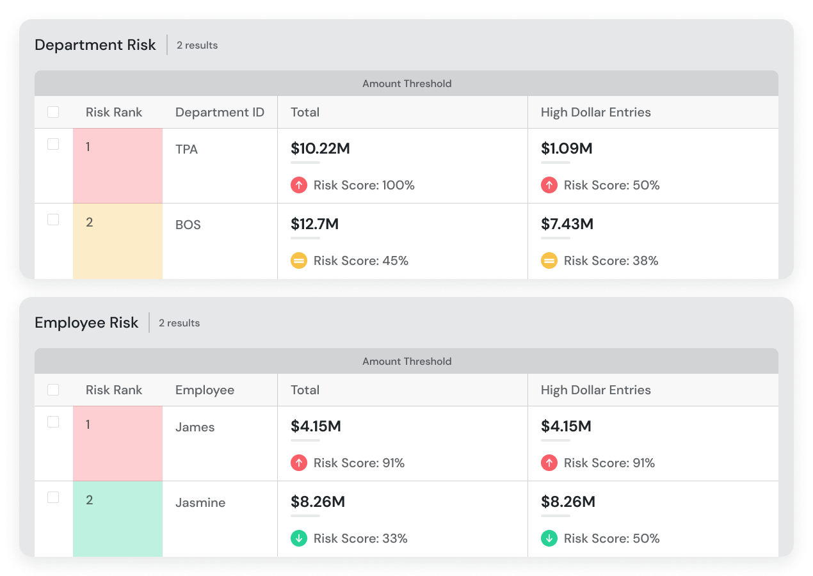
Task: Click red up-arrow icon in James's High Dollar Entries cell
Action: (549, 463)
